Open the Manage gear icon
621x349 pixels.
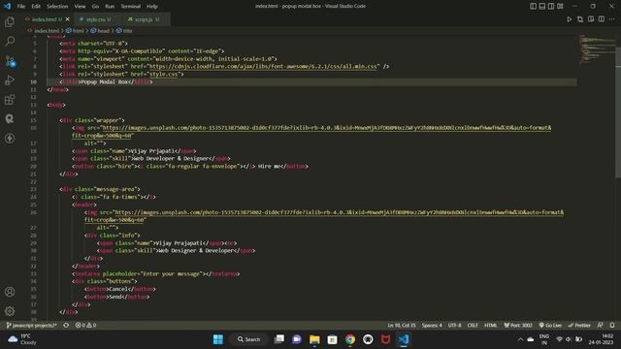pos(10,311)
